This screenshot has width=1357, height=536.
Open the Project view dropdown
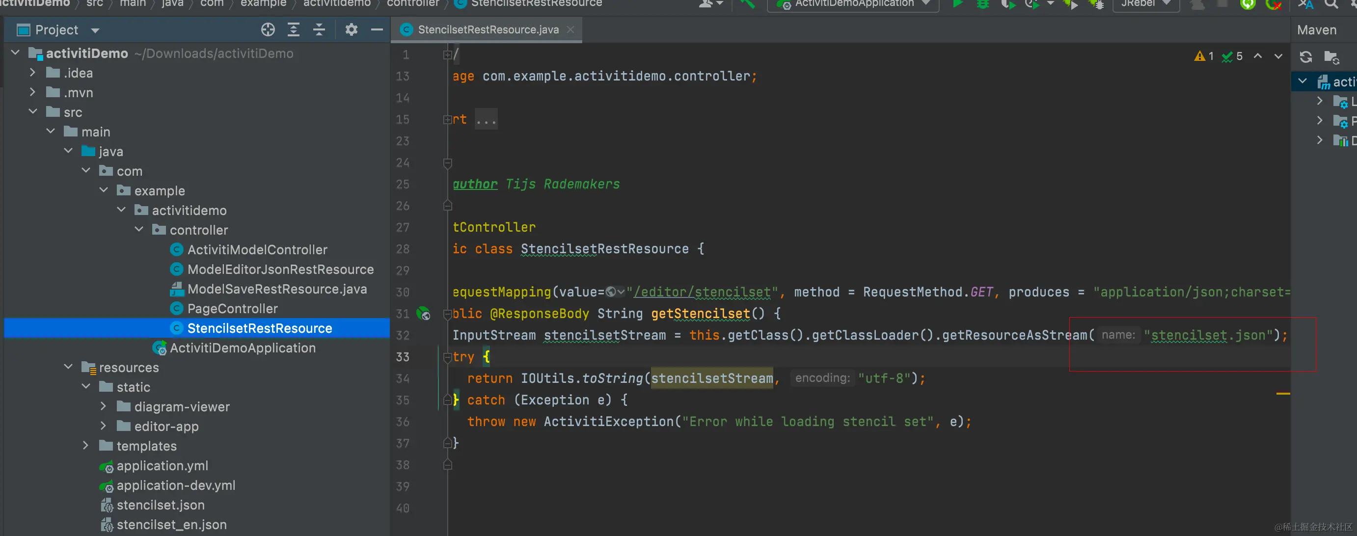click(x=95, y=30)
